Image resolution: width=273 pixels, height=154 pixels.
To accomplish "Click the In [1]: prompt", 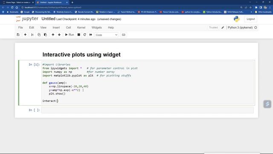I will point(34,65).
